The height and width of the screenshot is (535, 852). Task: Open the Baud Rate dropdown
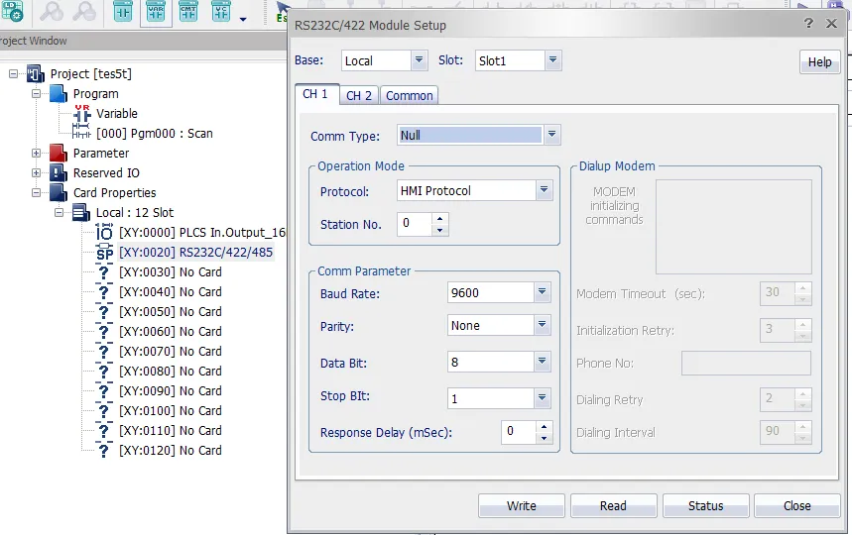(542, 292)
